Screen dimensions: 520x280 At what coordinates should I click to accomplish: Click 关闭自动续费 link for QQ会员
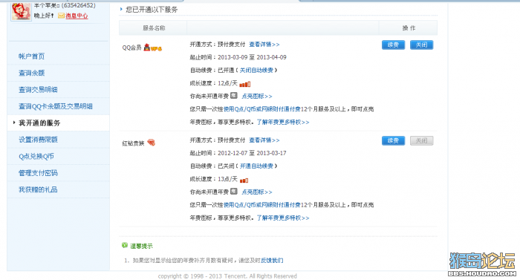coord(256,71)
